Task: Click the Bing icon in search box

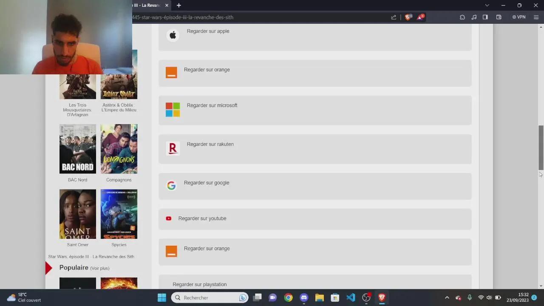Action: (x=243, y=297)
